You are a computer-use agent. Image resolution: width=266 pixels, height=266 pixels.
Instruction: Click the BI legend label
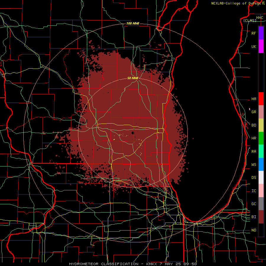(254, 217)
